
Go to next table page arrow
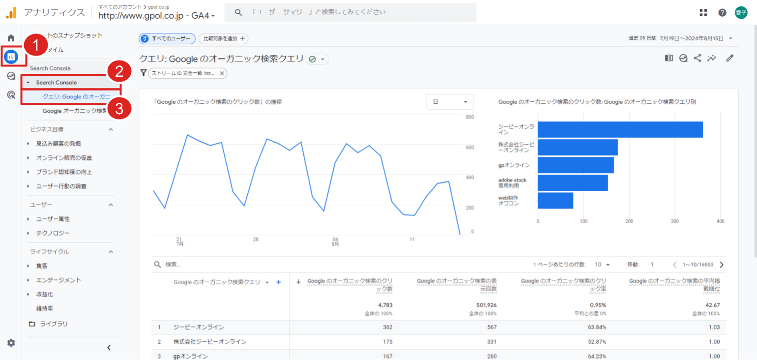coord(722,265)
